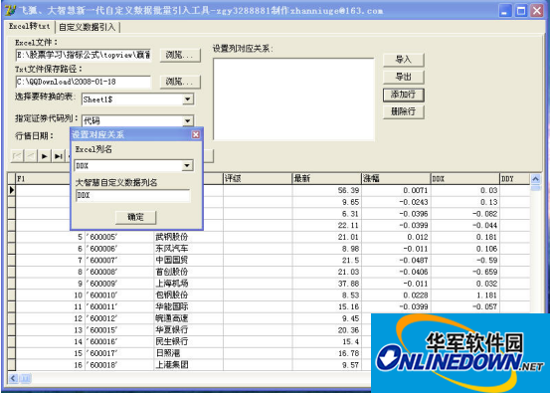
Task: Select cell 包钢股份
Action: pyautogui.click(x=188, y=295)
